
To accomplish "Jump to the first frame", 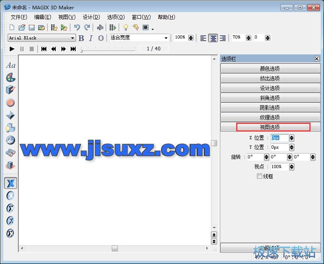I will pyautogui.click(x=43, y=49).
